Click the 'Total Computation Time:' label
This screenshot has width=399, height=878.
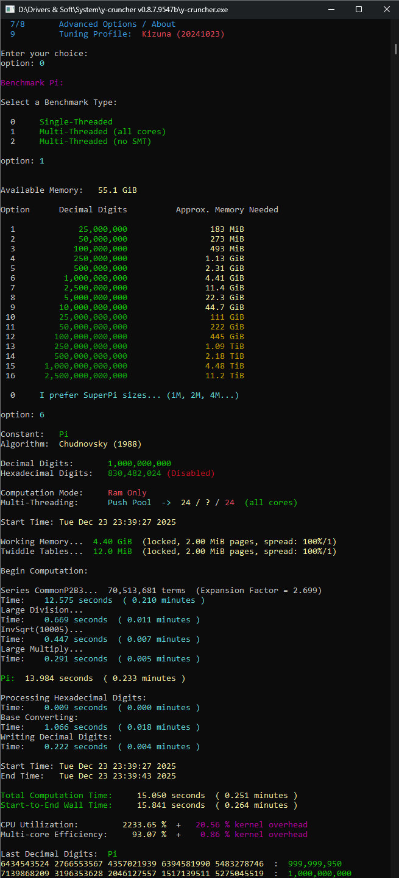(x=56, y=796)
